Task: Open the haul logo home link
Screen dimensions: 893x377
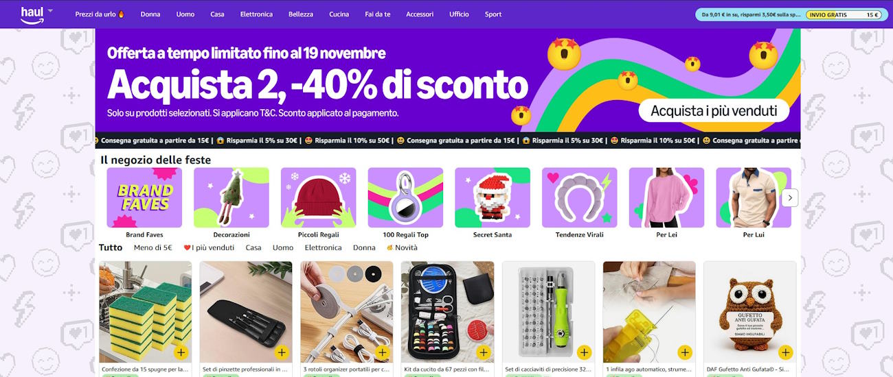Action: (32, 15)
